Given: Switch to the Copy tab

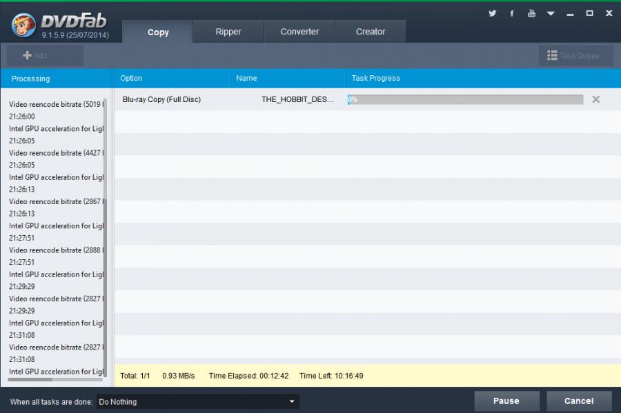Looking at the screenshot, I should point(158,32).
